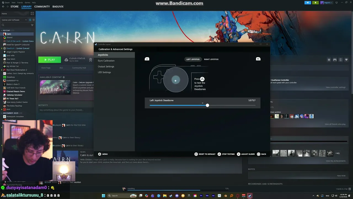Click the Cairn Deluxe Upgrade Pack thumbnail
The height and width of the screenshot is (199, 353).
pyautogui.click(x=55, y=87)
